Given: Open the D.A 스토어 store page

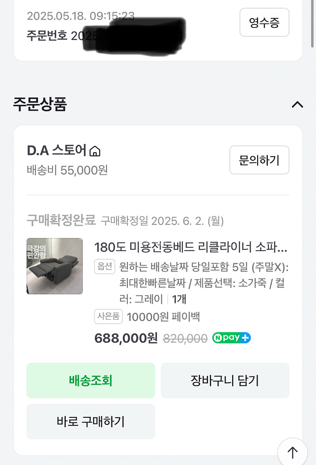Looking at the screenshot, I should pos(57,150).
